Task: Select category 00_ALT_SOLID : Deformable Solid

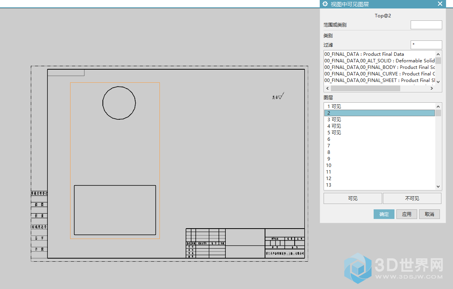Action: click(x=379, y=61)
